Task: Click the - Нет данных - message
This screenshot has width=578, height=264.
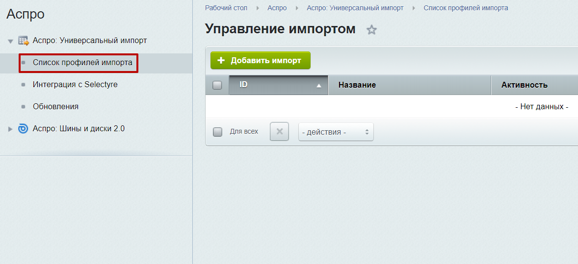Action: (542, 107)
